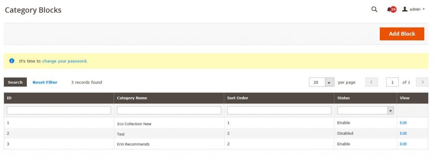Click the blue info icon in notice
434x165 pixels.
(x=11, y=61)
